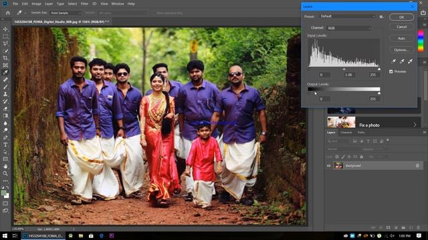
Task: Open the Windows Start menu
Action: (x=5, y=235)
